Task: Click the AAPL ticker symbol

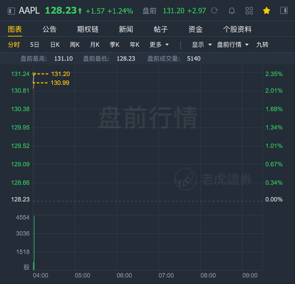Action: 29,11
